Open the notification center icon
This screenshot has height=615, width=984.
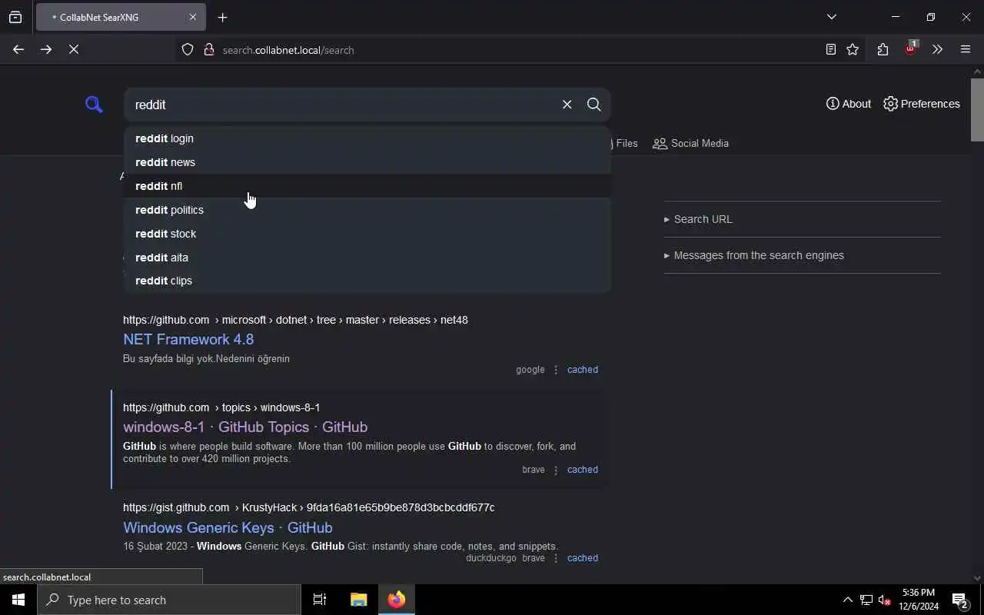(960, 600)
